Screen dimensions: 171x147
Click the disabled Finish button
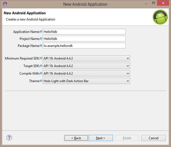(x=127, y=138)
